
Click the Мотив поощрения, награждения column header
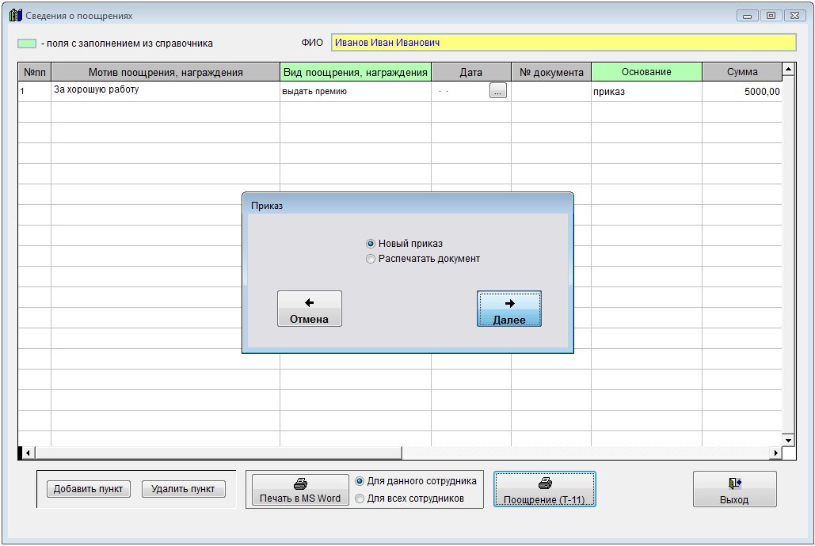[x=166, y=72]
